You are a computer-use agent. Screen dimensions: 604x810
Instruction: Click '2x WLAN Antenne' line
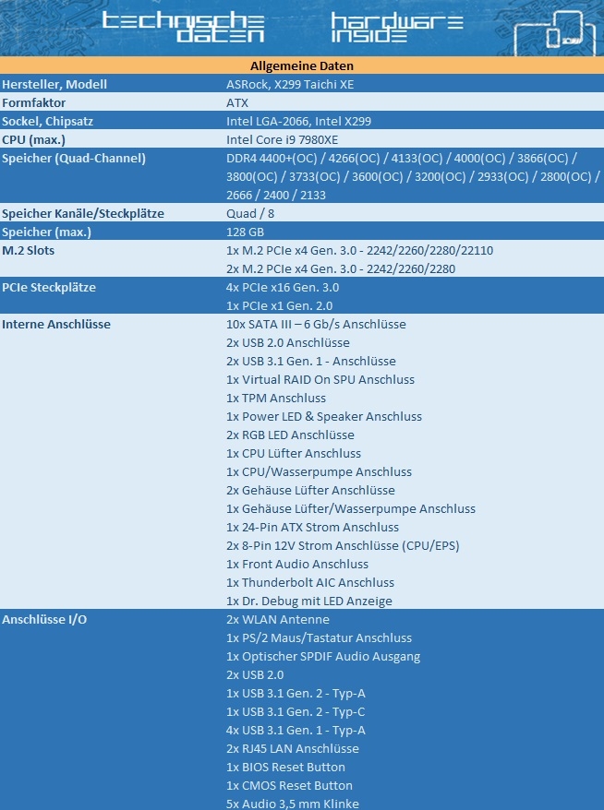click(x=277, y=619)
